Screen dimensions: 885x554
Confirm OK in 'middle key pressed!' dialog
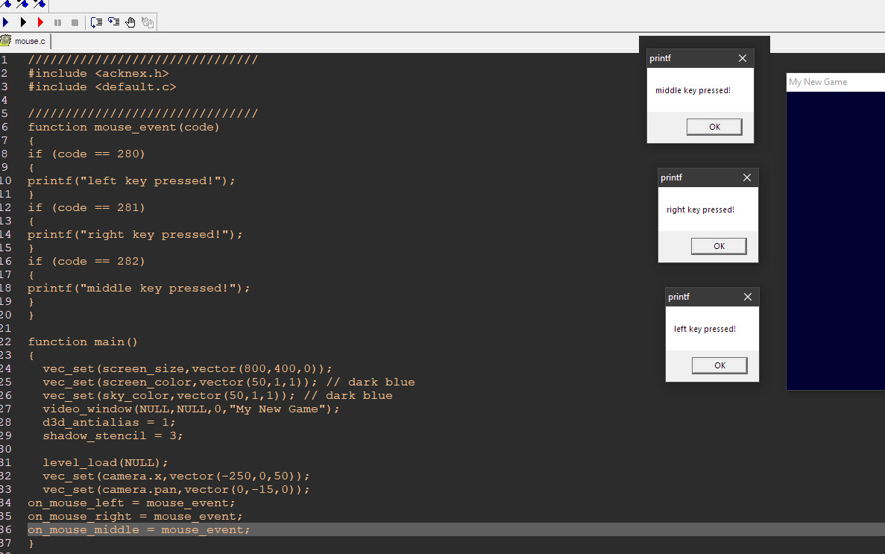tap(714, 127)
